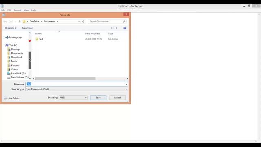Click the Save button
The height and width of the screenshot is (147, 261).
tap(98, 98)
